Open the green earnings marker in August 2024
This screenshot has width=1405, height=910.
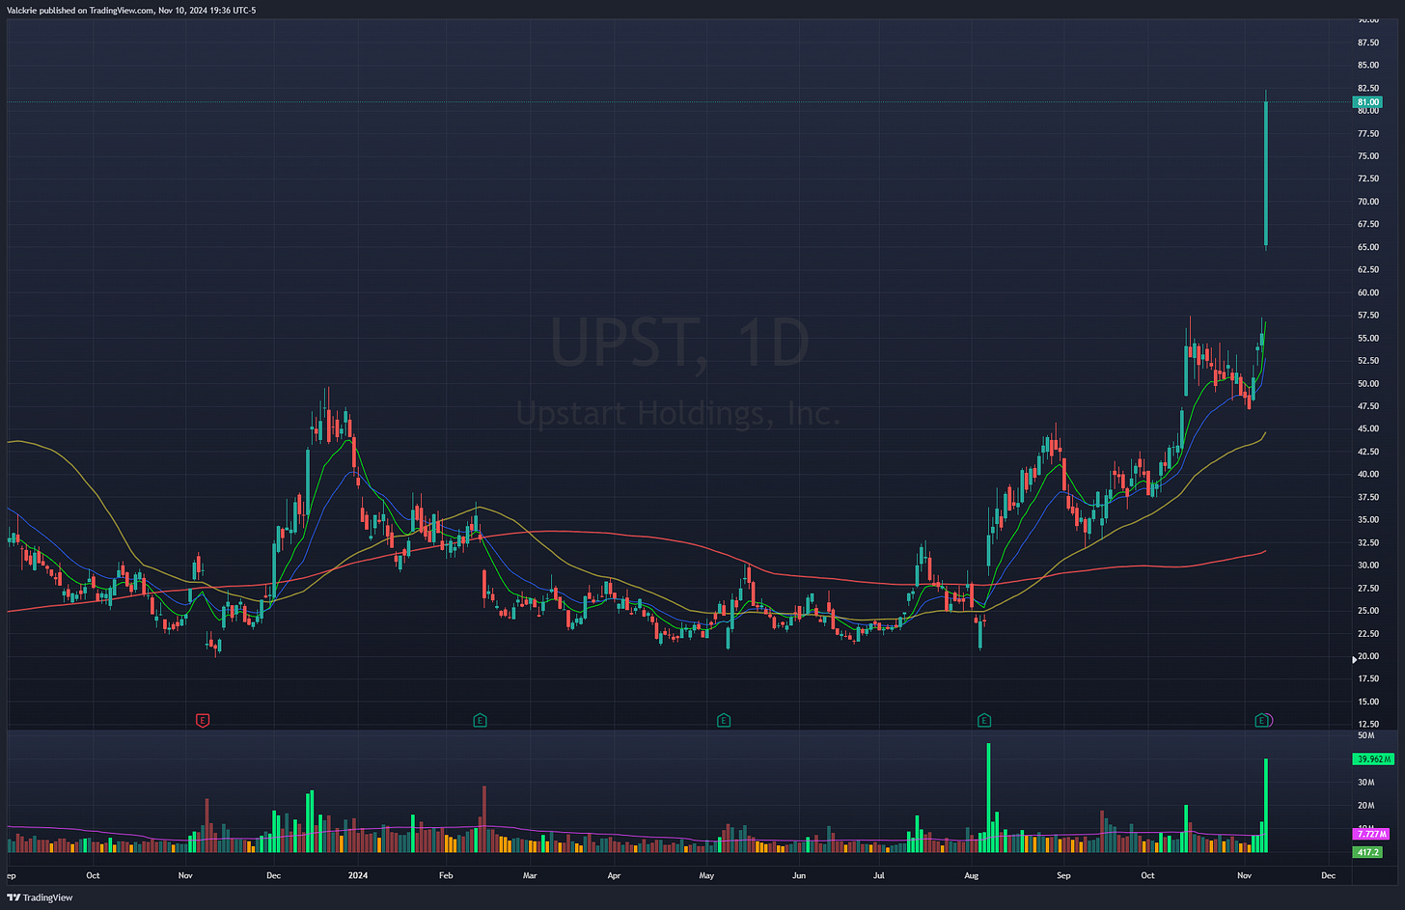pos(984,720)
